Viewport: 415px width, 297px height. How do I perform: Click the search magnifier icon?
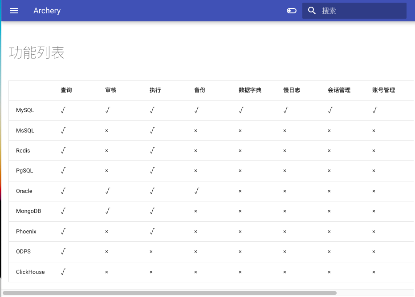click(x=312, y=11)
